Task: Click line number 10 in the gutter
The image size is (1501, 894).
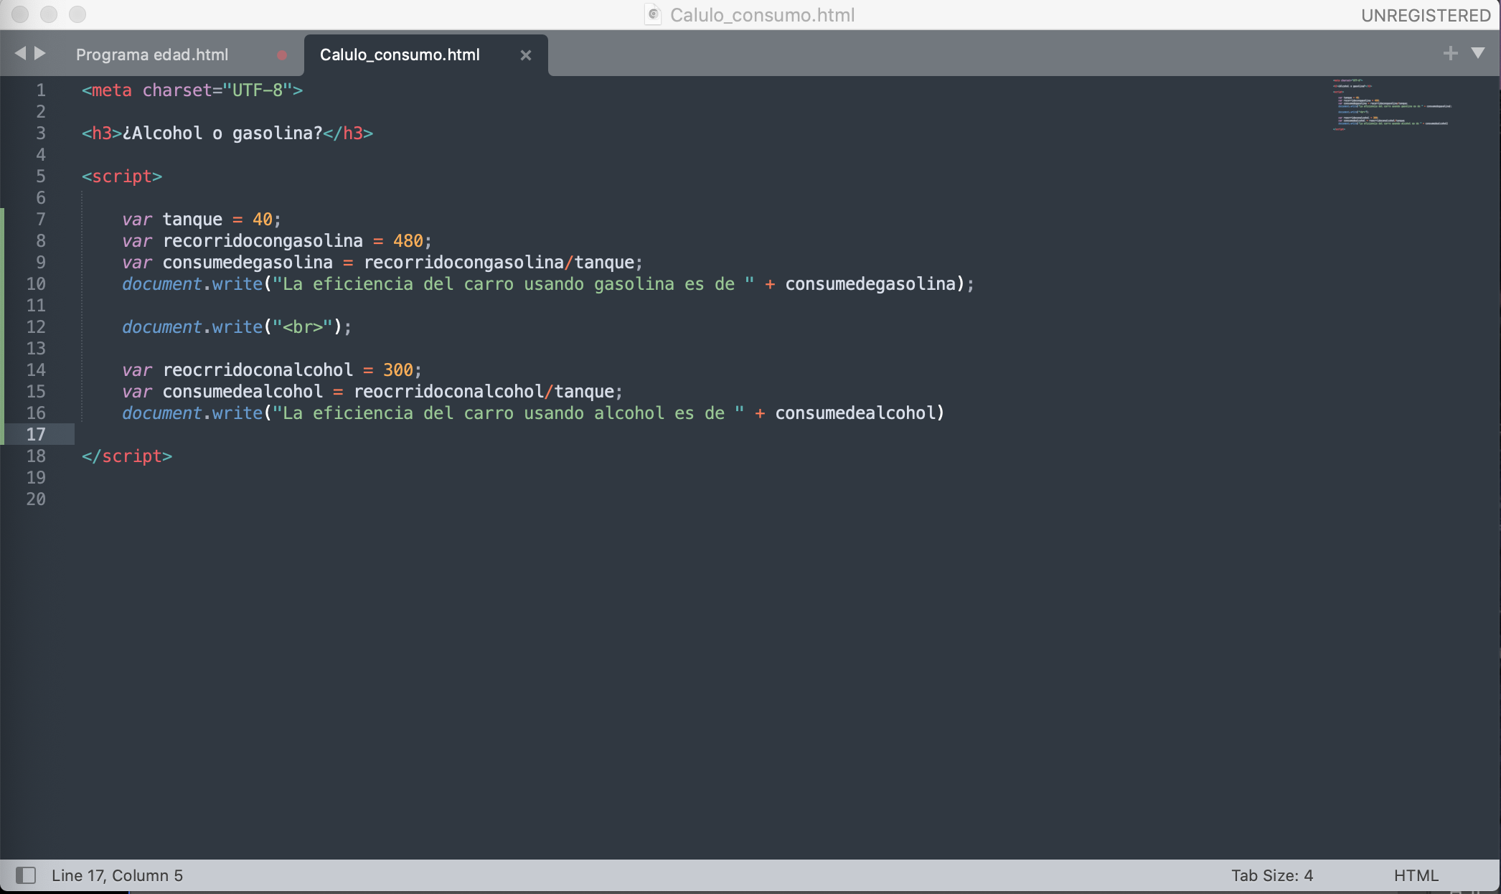Action: click(x=36, y=284)
